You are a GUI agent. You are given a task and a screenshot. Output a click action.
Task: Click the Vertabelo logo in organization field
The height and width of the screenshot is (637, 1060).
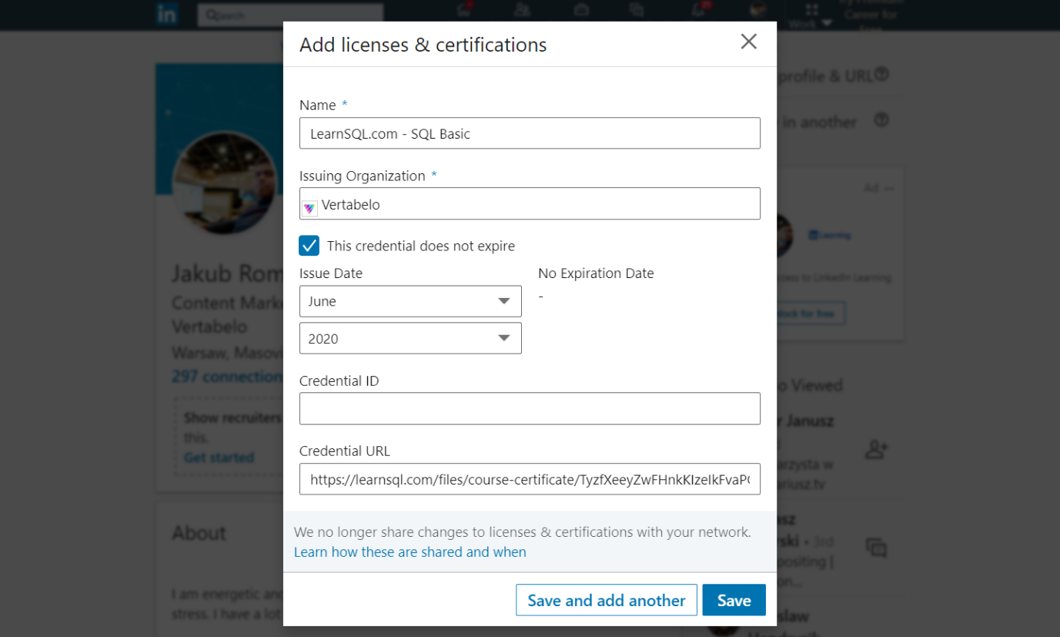309,208
